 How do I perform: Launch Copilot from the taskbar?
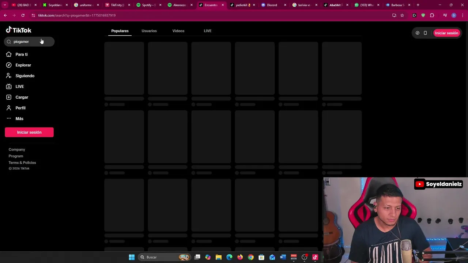click(x=208, y=257)
